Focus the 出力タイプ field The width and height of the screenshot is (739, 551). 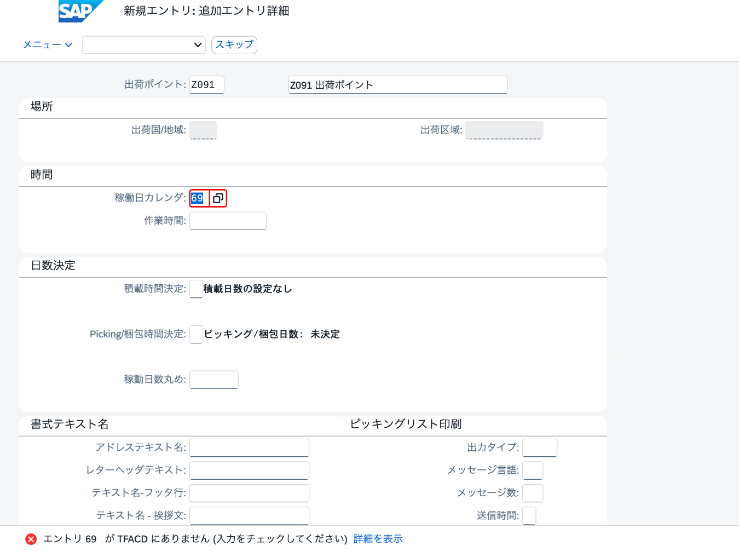click(x=540, y=447)
